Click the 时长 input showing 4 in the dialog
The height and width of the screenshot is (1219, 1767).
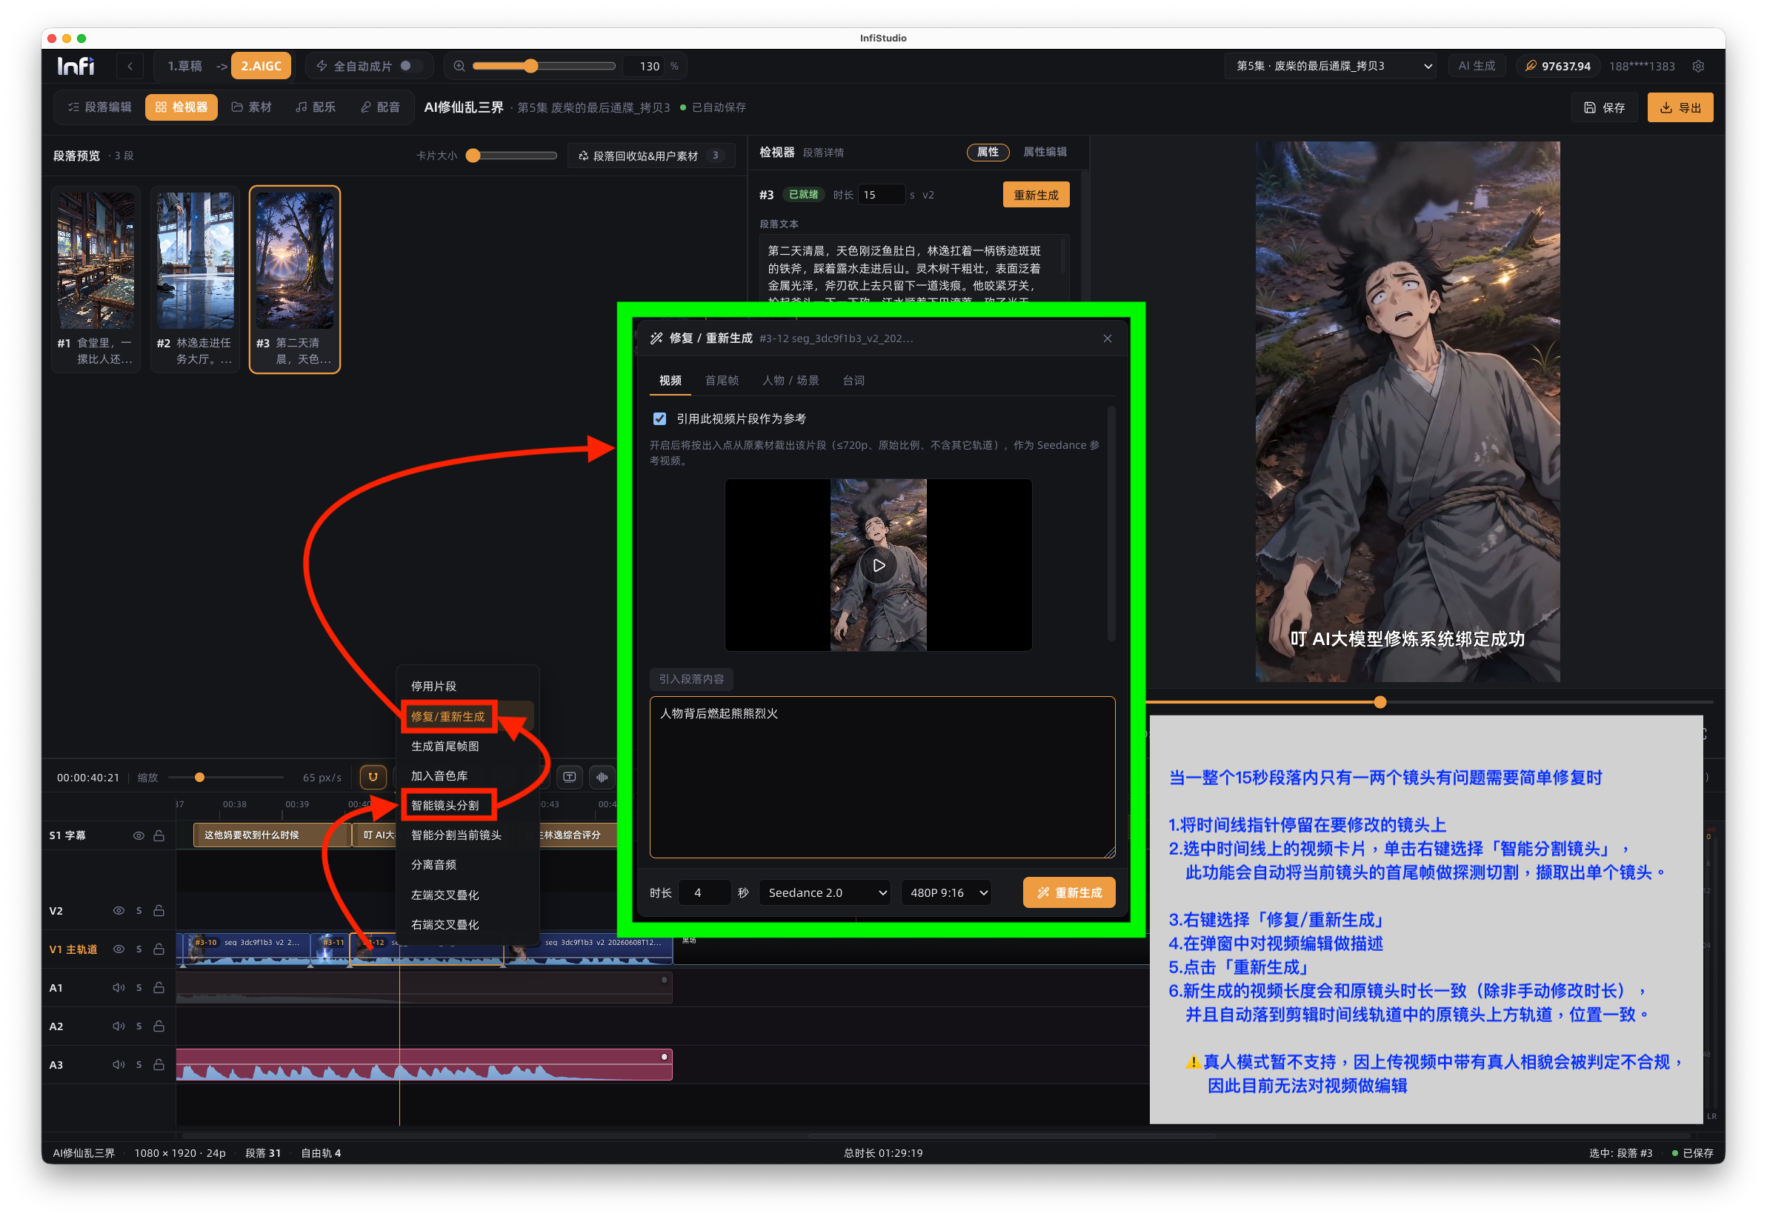[x=704, y=893]
